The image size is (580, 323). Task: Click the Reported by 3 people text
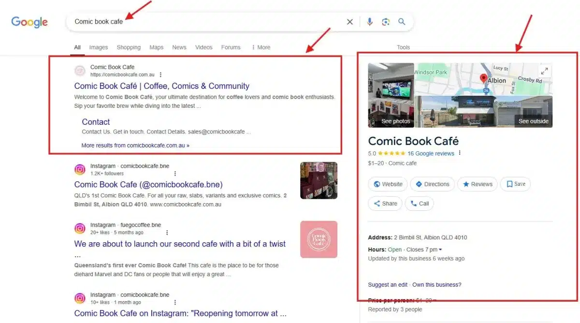click(x=395, y=309)
